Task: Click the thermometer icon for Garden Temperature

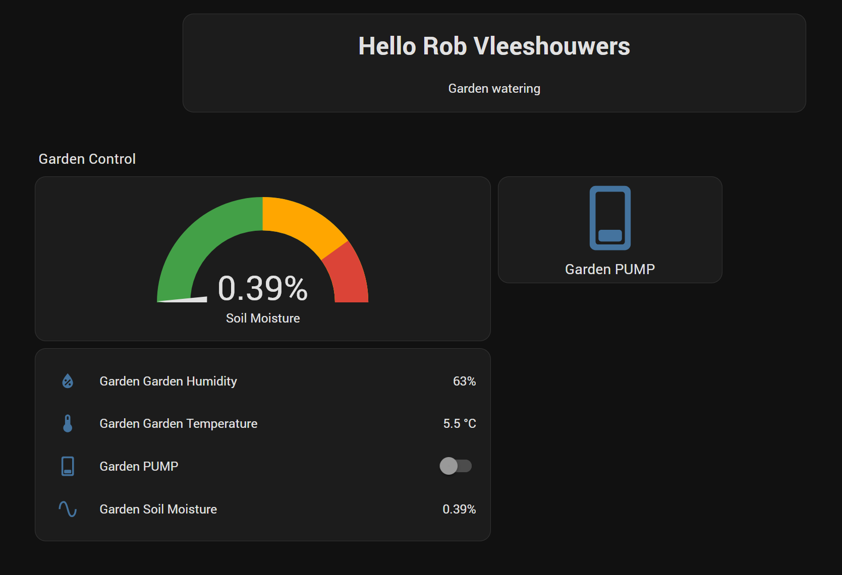Action: [68, 423]
